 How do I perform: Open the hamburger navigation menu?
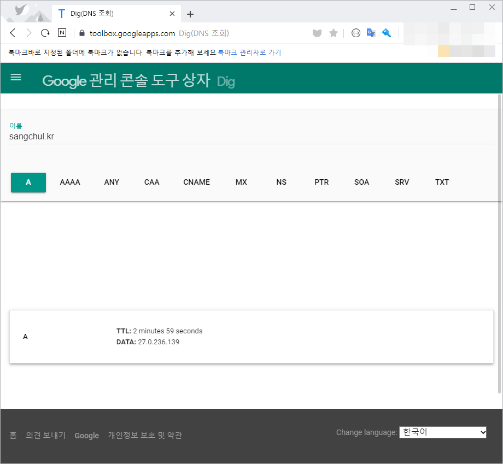pyautogui.click(x=16, y=77)
